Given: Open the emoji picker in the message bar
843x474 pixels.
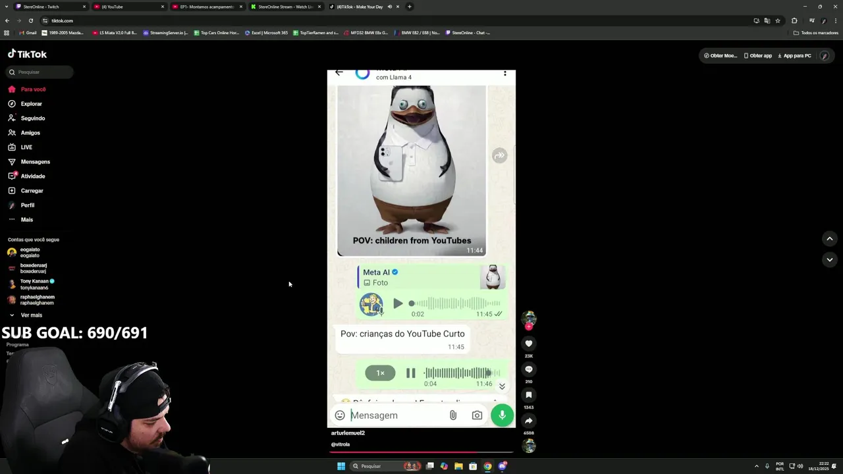Looking at the screenshot, I should click(x=340, y=415).
